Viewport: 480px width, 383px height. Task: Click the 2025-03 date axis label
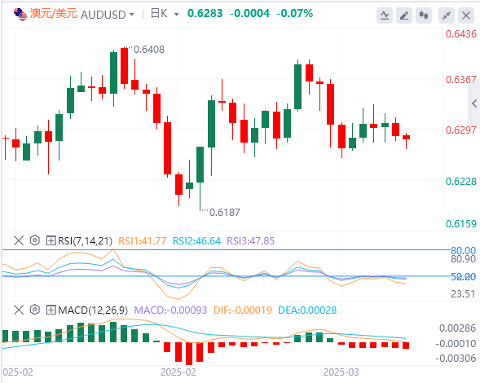pos(341,372)
